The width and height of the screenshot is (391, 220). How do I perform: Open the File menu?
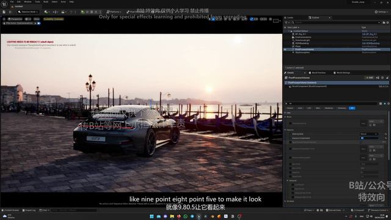[x=12, y=2]
